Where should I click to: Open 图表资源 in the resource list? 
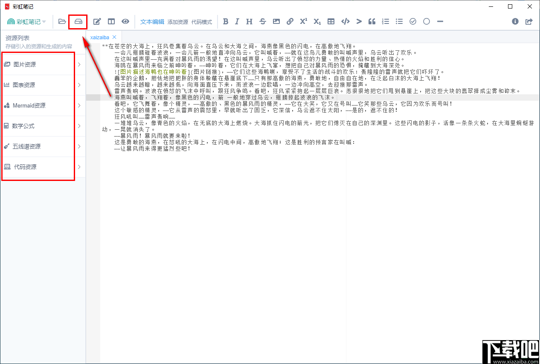[43, 85]
